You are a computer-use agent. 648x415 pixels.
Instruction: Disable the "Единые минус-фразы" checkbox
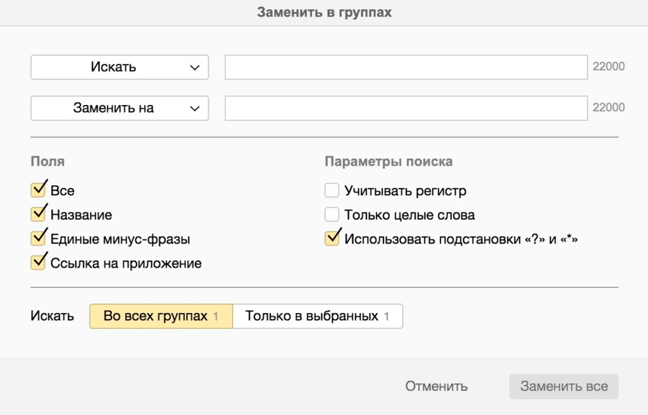[x=38, y=238]
